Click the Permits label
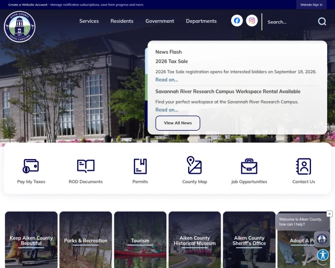The image size is (335, 268). click(140, 181)
